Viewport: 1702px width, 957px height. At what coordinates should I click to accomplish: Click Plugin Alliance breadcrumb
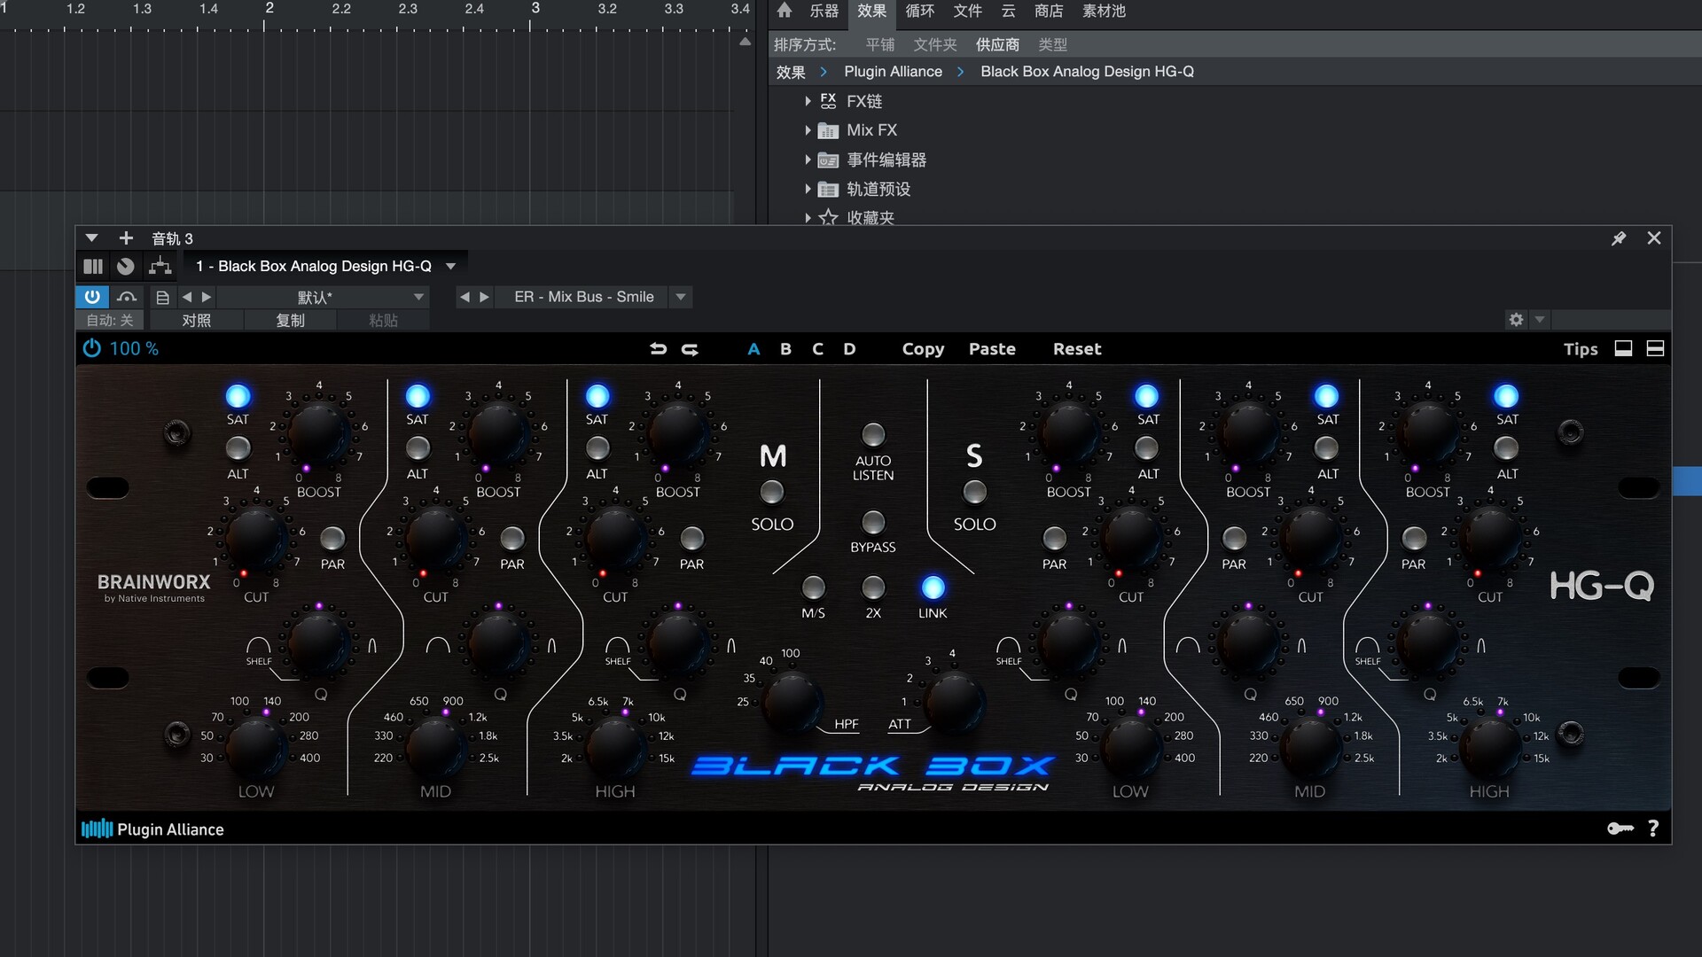[893, 72]
